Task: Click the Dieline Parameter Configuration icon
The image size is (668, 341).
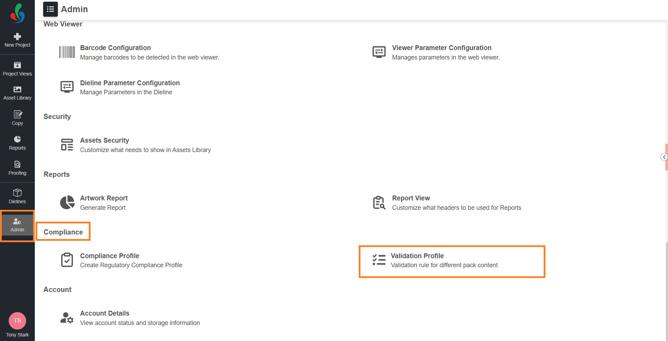Action: tap(67, 87)
